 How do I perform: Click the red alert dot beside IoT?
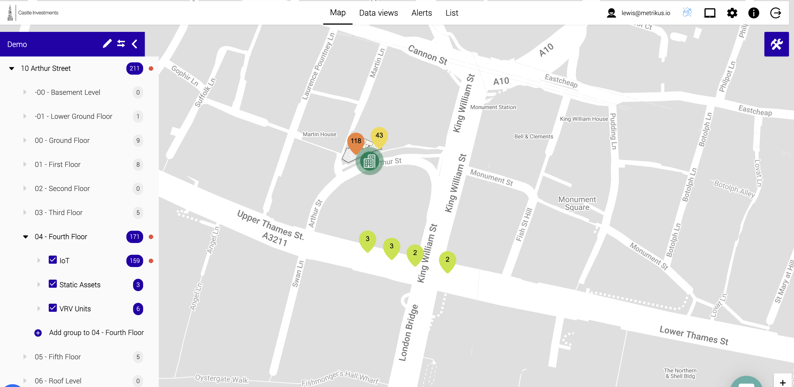(x=151, y=261)
